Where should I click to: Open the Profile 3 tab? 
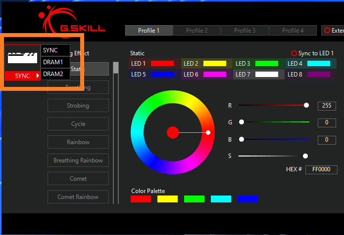click(245, 31)
